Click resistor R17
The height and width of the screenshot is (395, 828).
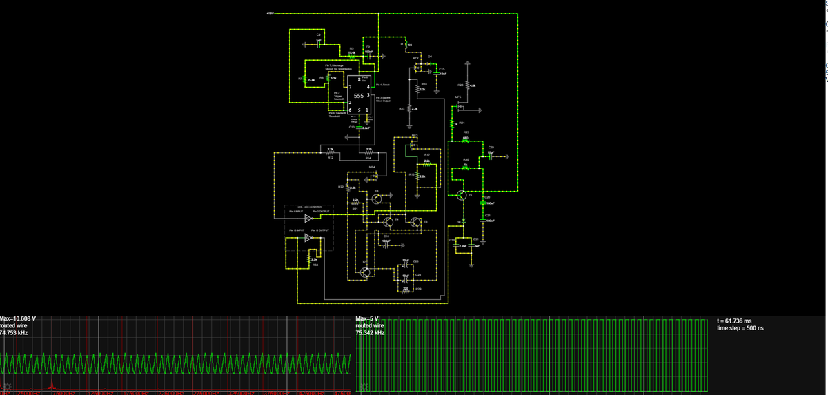pyautogui.click(x=427, y=165)
